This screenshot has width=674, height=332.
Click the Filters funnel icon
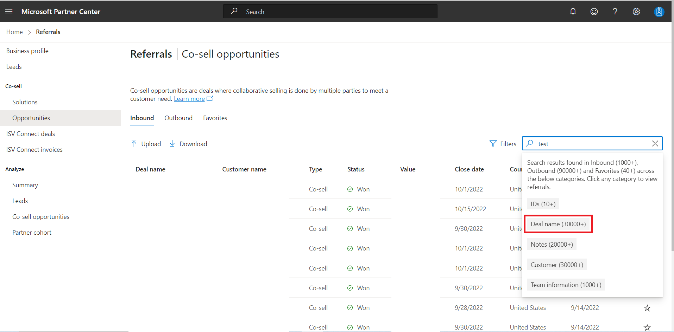[x=493, y=143]
